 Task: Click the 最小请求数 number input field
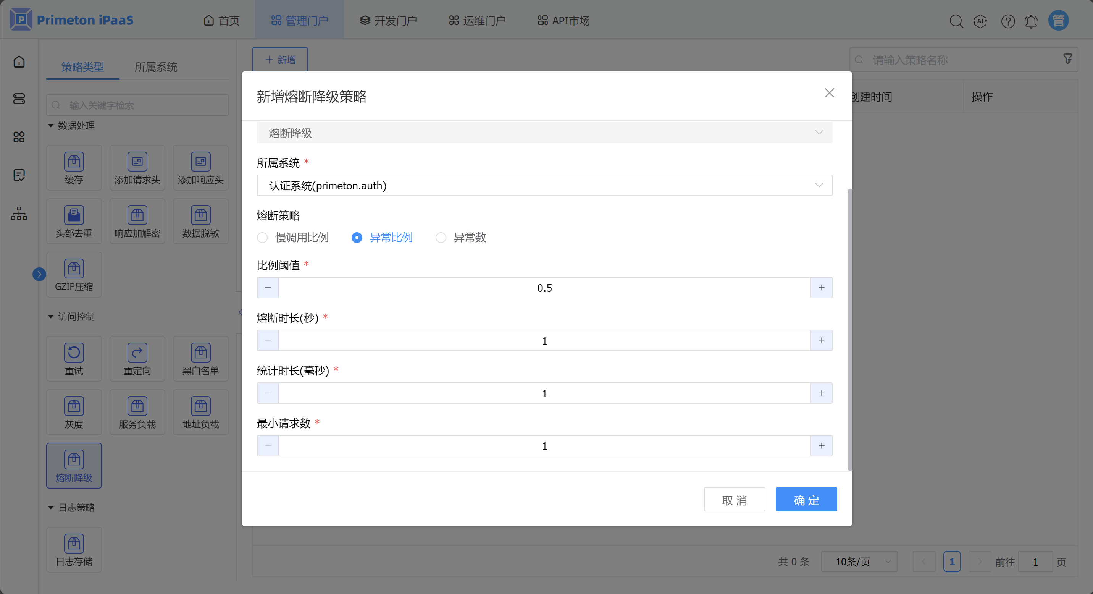(544, 446)
